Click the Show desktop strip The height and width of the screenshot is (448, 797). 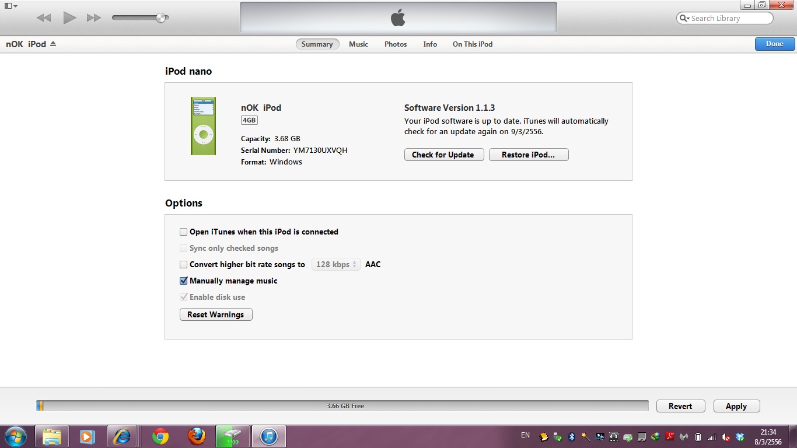click(x=793, y=436)
